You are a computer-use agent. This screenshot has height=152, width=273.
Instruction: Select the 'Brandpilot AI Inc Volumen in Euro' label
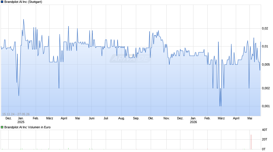pyautogui.click(x=27, y=127)
